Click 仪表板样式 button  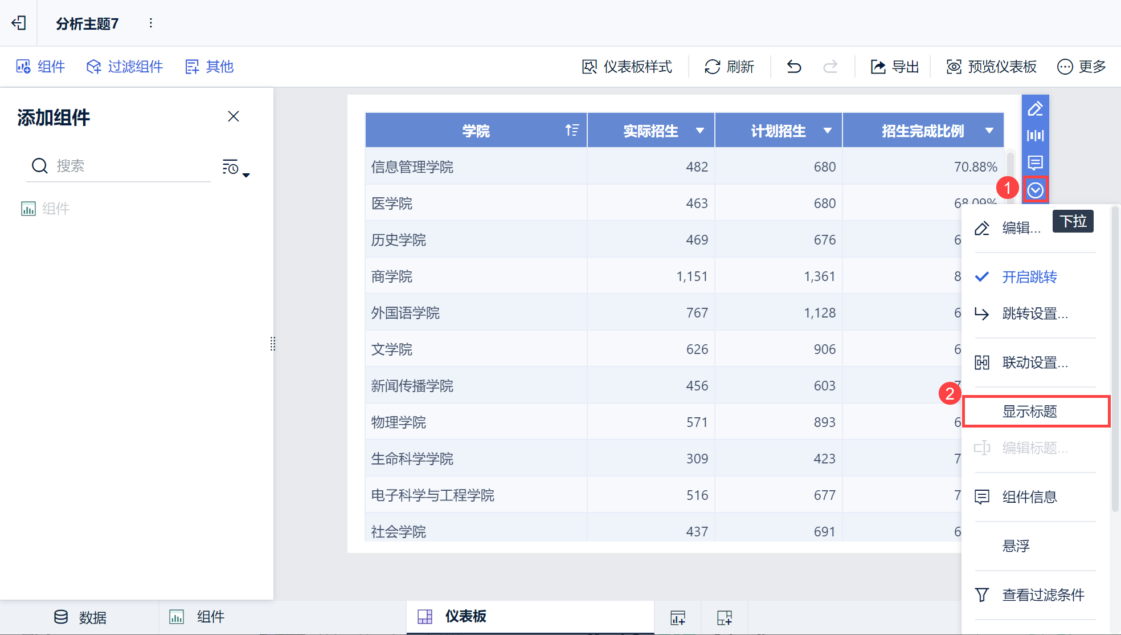point(627,67)
